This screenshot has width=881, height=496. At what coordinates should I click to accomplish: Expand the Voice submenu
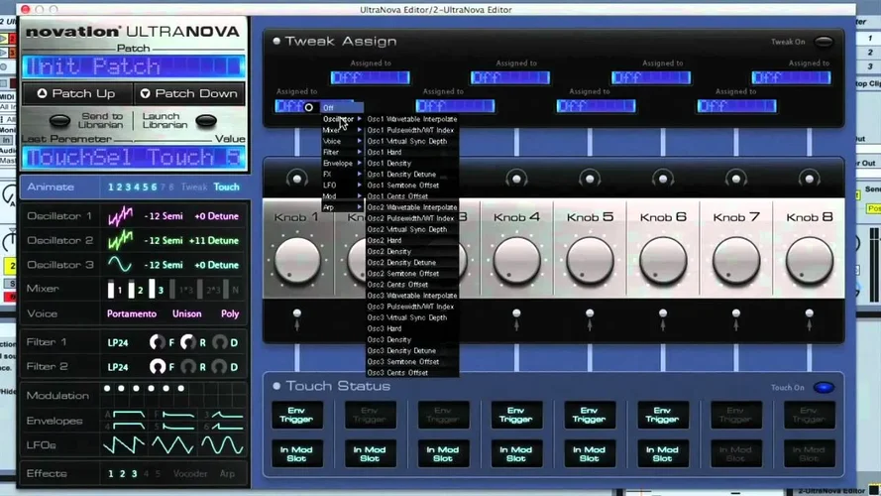click(x=342, y=141)
